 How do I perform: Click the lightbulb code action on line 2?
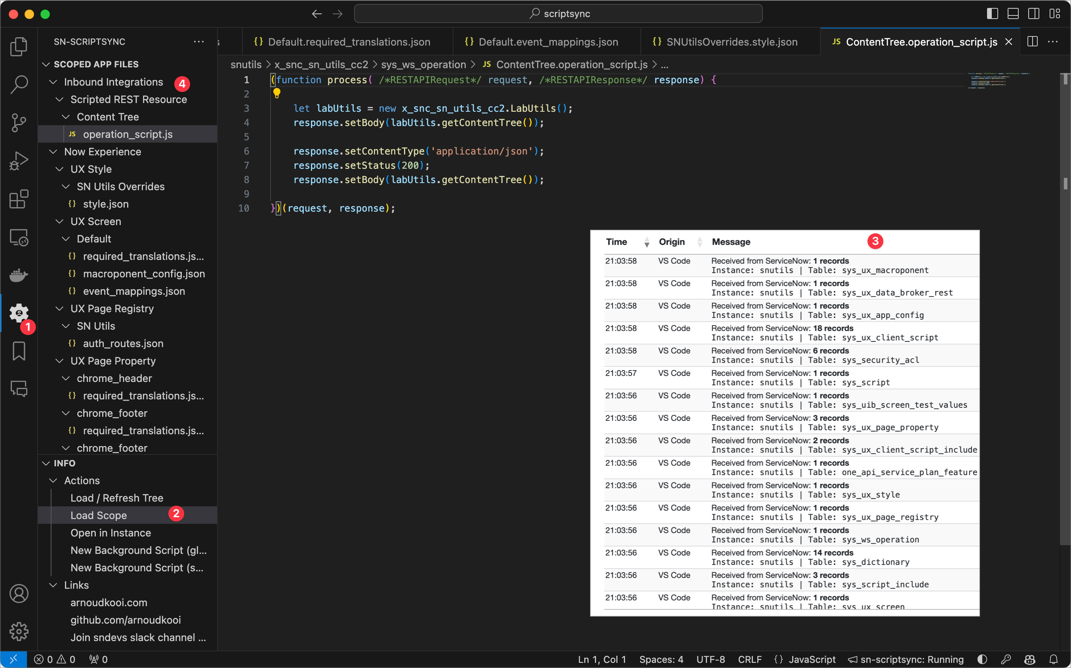277,93
